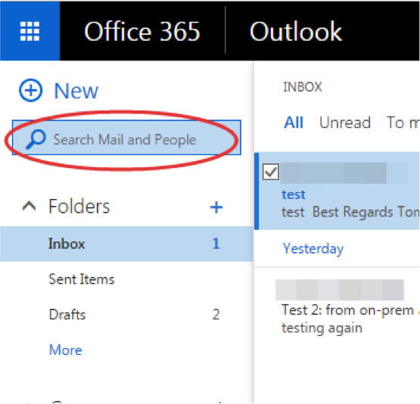Toggle the checkbox on the test email

(x=270, y=172)
